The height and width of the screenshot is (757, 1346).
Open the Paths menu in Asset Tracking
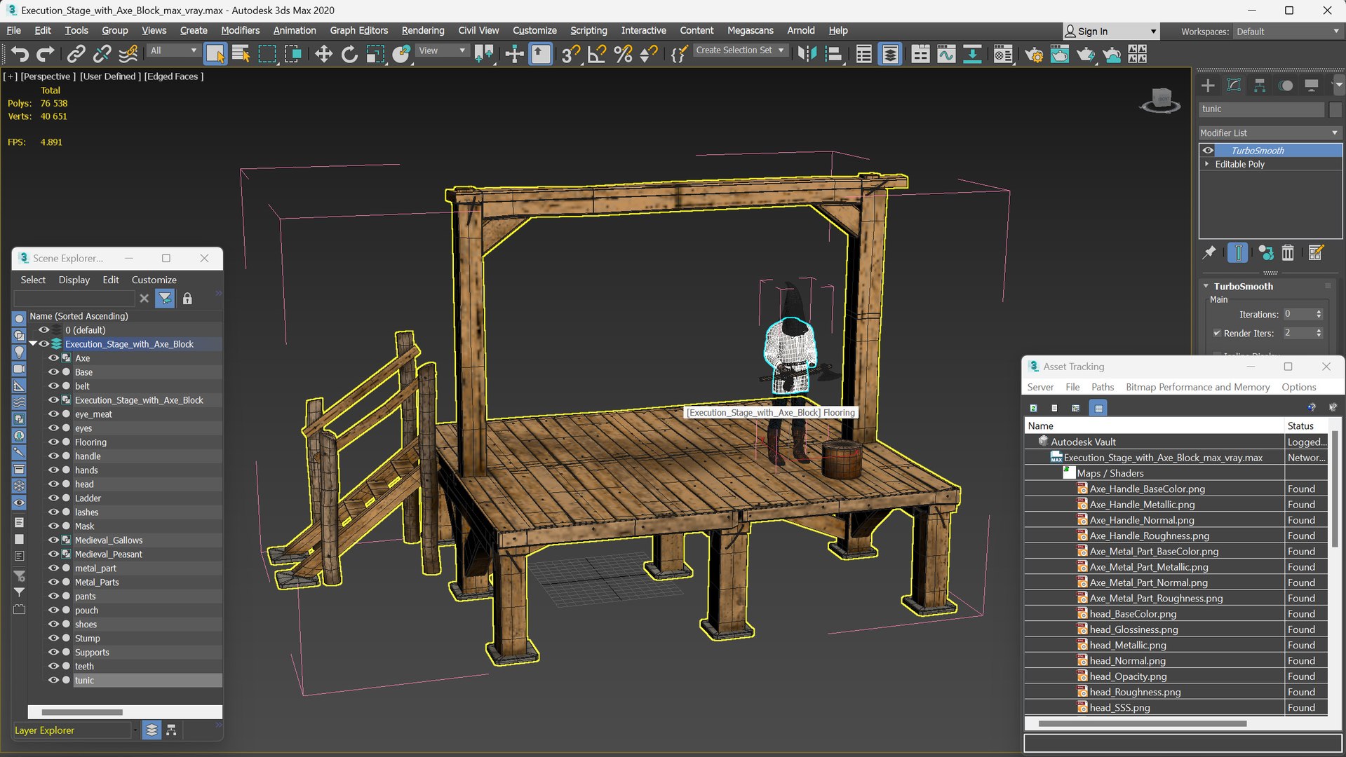click(1102, 387)
